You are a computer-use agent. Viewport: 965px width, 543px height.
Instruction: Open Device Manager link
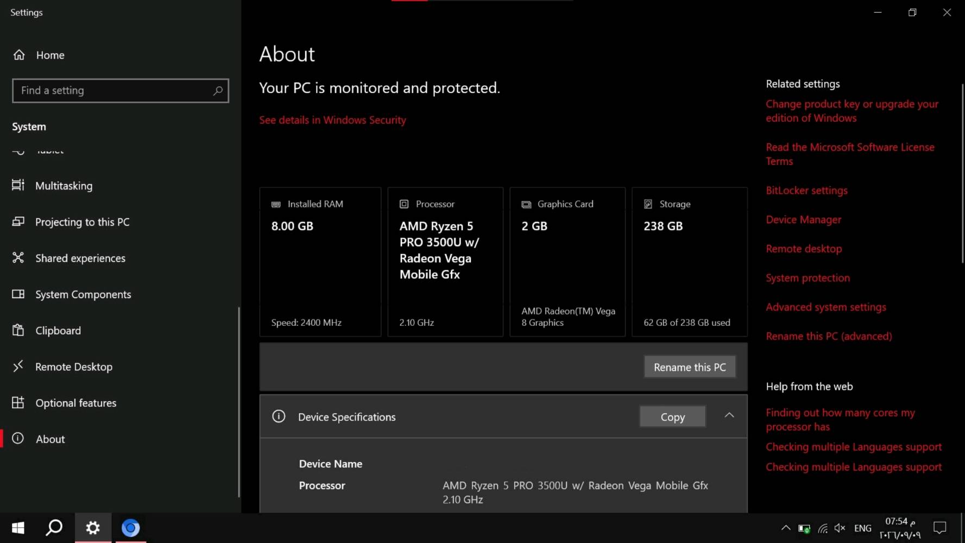click(803, 219)
